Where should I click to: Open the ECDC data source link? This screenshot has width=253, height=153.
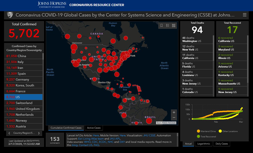[103, 142]
